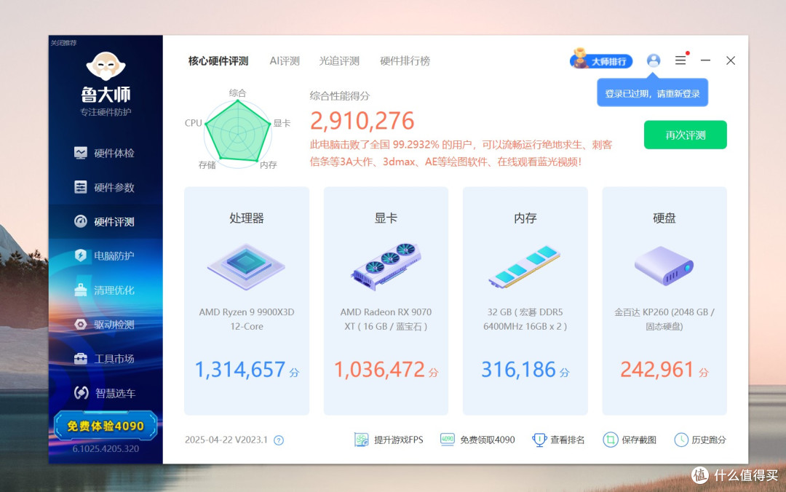
Task: Click the 查看排名 trophy icon
Action: (539, 440)
